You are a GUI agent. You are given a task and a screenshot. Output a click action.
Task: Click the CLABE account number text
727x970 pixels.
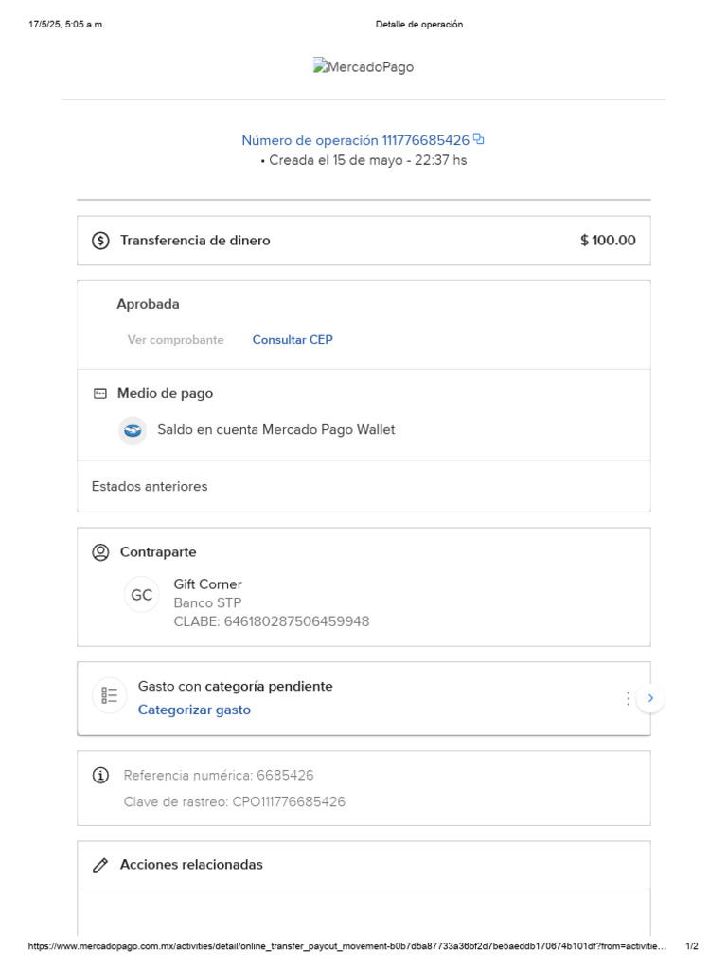pos(272,621)
